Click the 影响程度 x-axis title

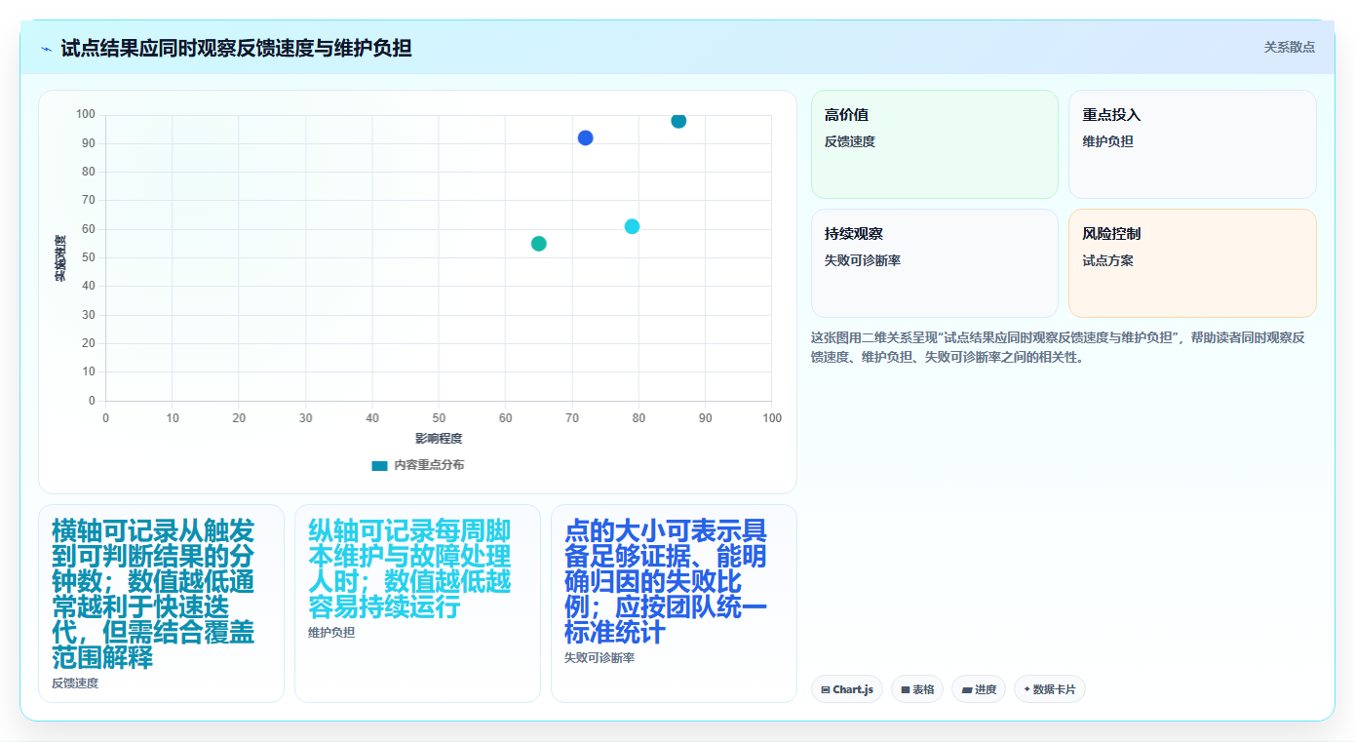439,439
